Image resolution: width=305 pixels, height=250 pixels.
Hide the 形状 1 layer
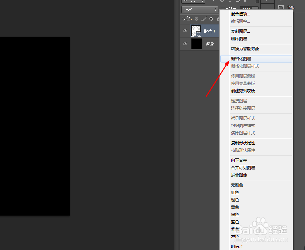point(185,30)
